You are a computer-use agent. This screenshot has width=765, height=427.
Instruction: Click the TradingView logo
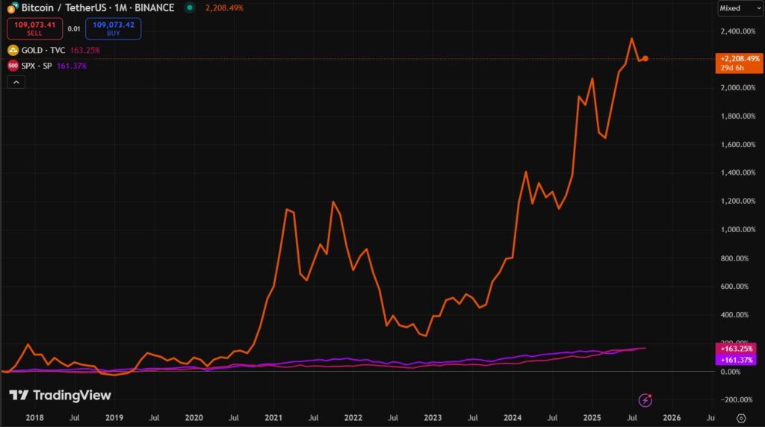(60, 396)
